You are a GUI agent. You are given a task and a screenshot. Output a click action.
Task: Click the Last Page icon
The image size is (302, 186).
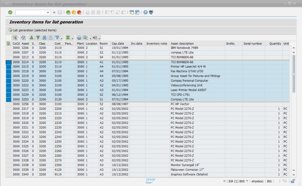pos(124,12)
